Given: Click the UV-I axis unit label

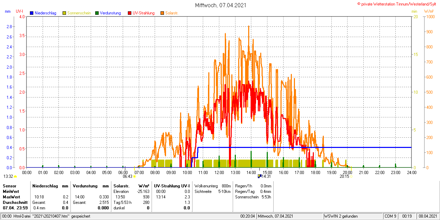Looking at the screenshot, I should pos(20,11).
